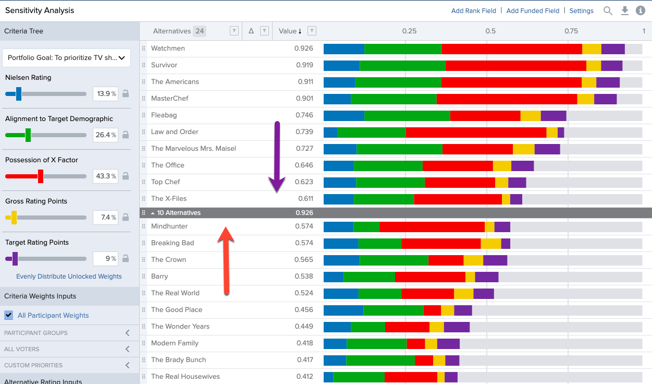Open the Portfolio Goal dropdown

click(x=66, y=58)
